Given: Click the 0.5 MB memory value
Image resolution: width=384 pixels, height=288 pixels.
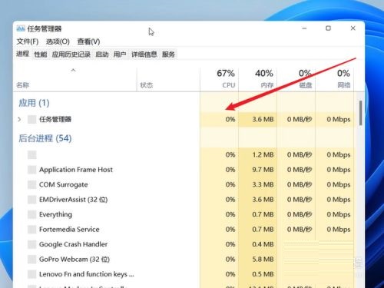Looking at the screenshot, I should point(263,274).
